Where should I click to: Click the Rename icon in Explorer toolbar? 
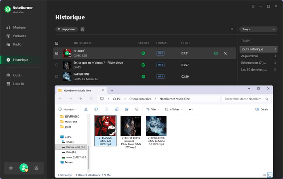click(116, 109)
